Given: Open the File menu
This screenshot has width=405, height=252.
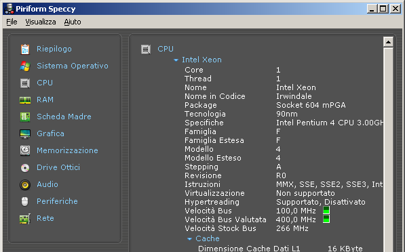Looking at the screenshot, I should click(x=12, y=22).
